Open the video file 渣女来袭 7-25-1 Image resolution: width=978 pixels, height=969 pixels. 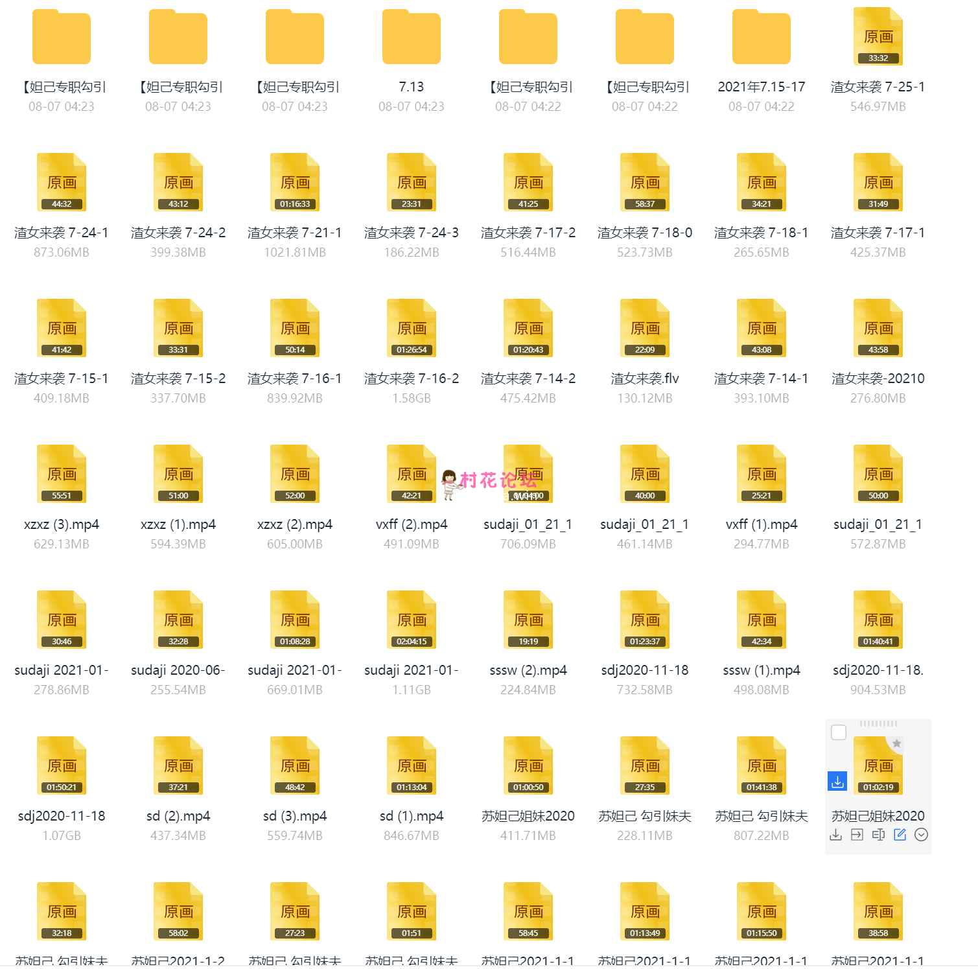[x=878, y=36]
